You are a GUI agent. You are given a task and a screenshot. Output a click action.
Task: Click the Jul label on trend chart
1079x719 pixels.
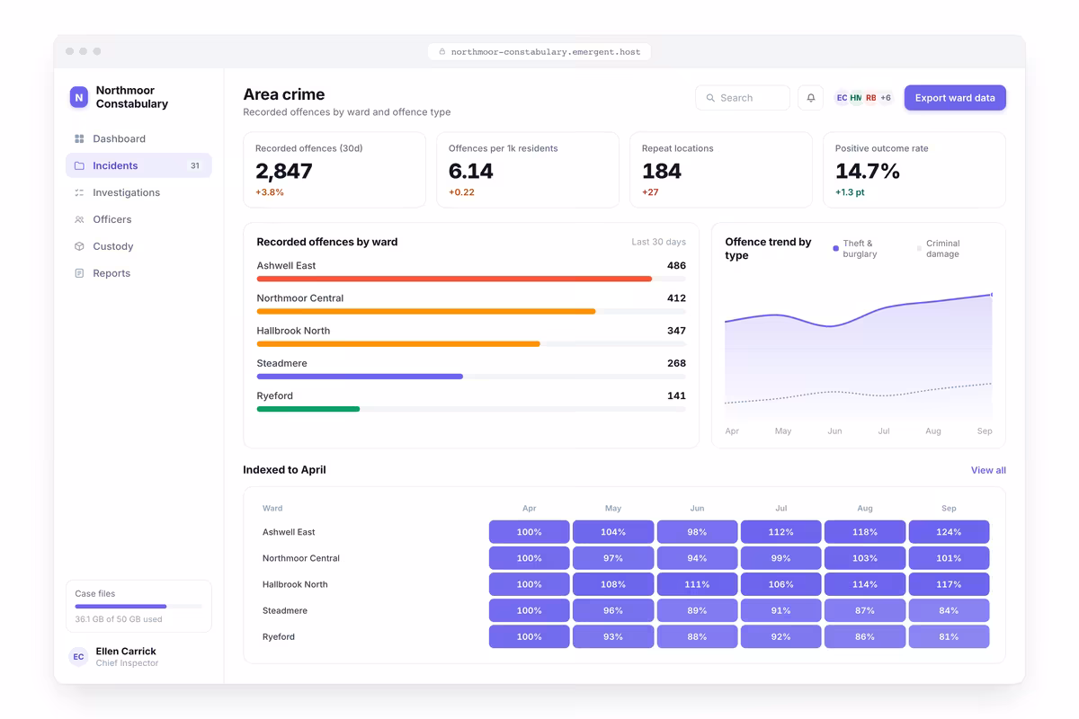(x=884, y=431)
